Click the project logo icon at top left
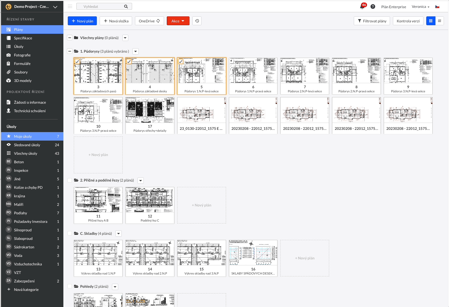Screen dimensions: 449x307 (x=9, y=6)
